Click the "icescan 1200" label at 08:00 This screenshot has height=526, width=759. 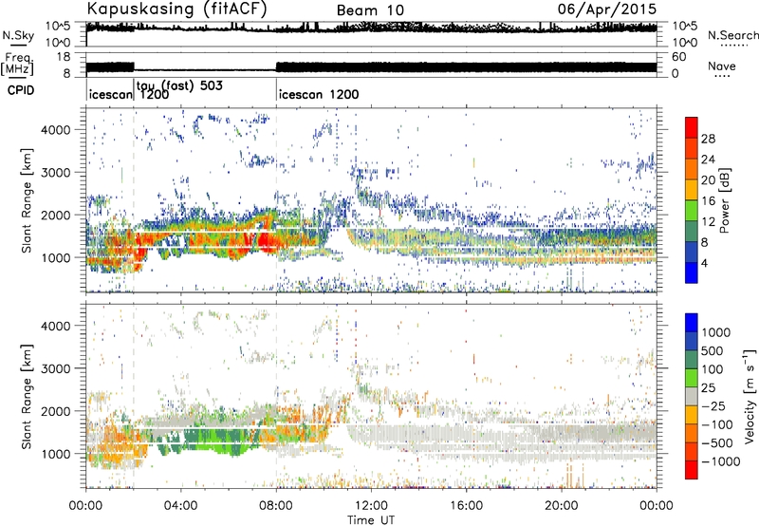(x=319, y=94)
